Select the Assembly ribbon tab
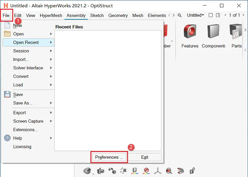Viewport: 248px width, 177px height. 76,15
